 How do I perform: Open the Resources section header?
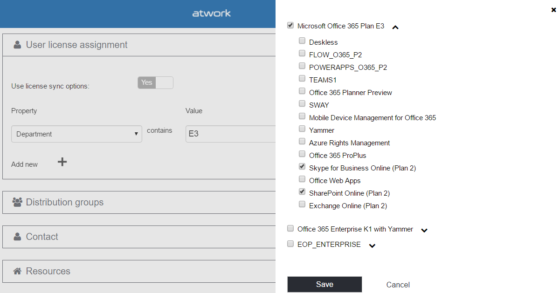coord(48,271)
